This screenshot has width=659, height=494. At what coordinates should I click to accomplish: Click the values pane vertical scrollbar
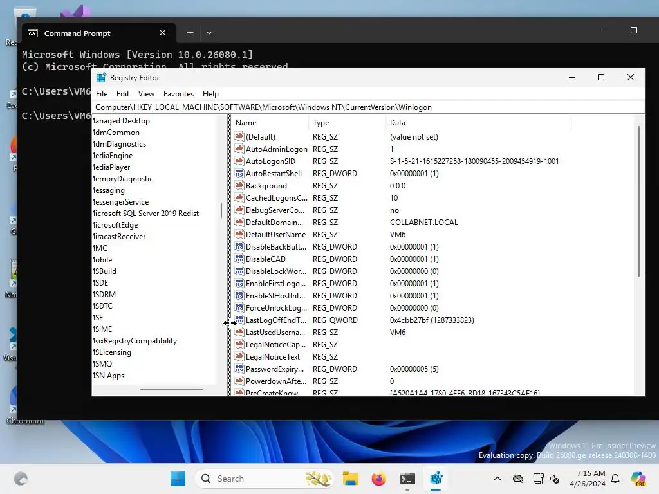tap(639, 201)
